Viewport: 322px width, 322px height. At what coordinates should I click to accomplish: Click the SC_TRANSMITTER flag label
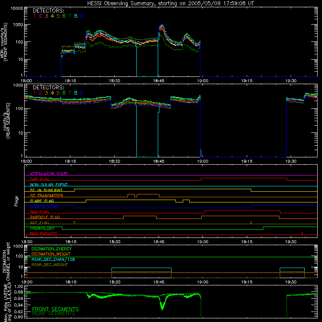(47, 195)
